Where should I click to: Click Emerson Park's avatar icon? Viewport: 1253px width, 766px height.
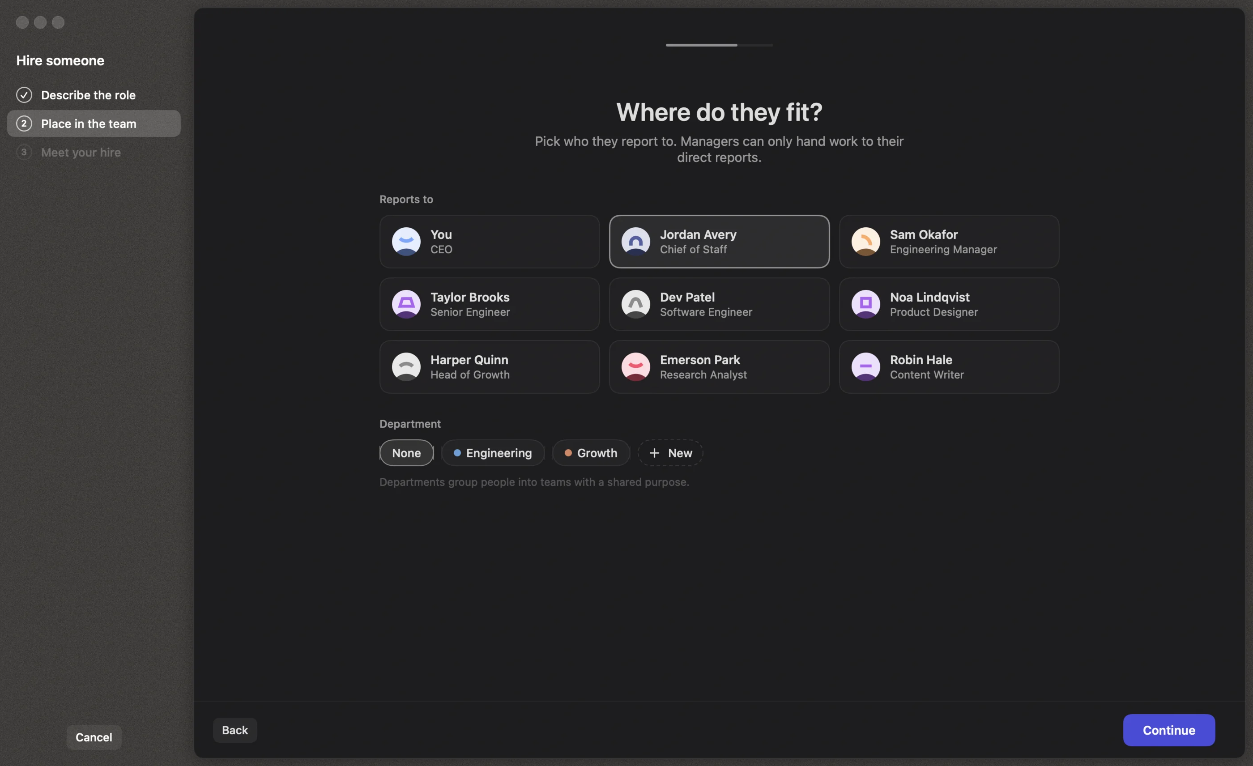point(635,366)
